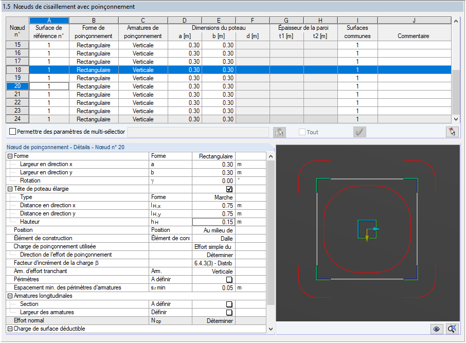Screen dimensions: 466x343
Task: Click Verticale cell in node 22 row
Action: point(143,103)
